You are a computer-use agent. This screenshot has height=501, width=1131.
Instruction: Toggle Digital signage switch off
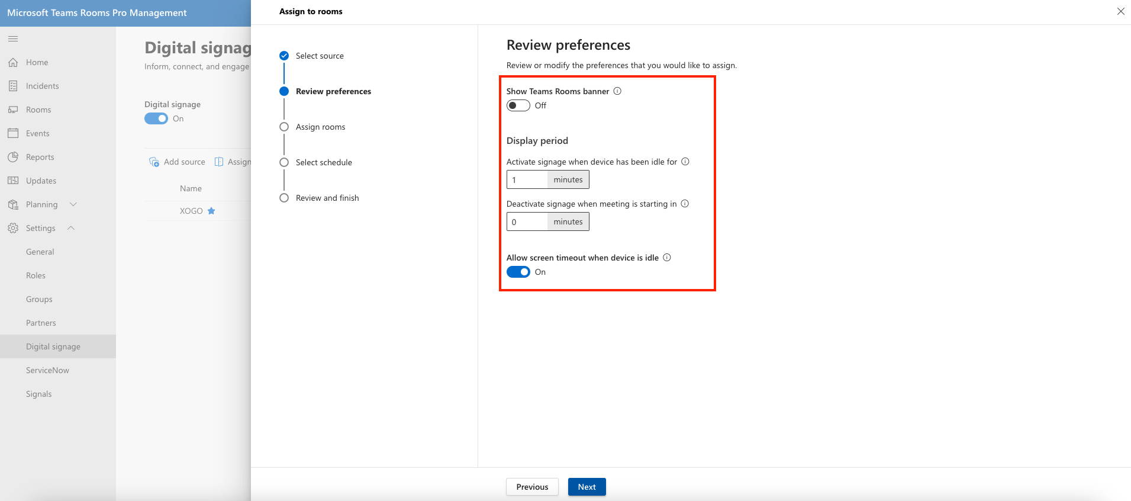(x=156, y=118)
